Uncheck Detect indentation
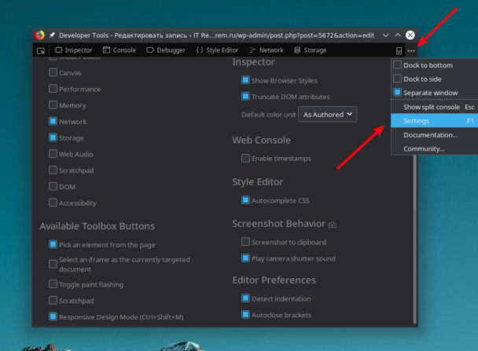 pos(245,298)
